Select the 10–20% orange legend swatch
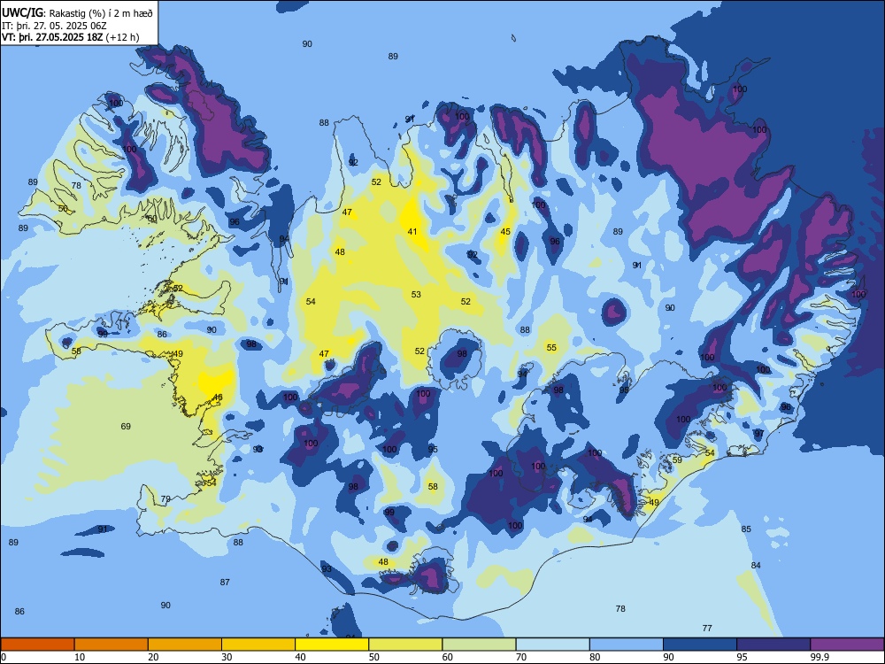Viewport: 885px width, 664px height. point(112,645)
